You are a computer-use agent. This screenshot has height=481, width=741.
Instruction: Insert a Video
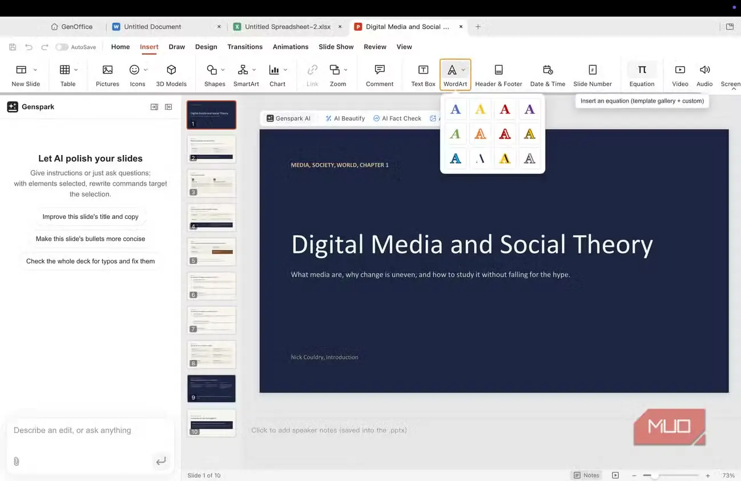[x=680, y=75]
